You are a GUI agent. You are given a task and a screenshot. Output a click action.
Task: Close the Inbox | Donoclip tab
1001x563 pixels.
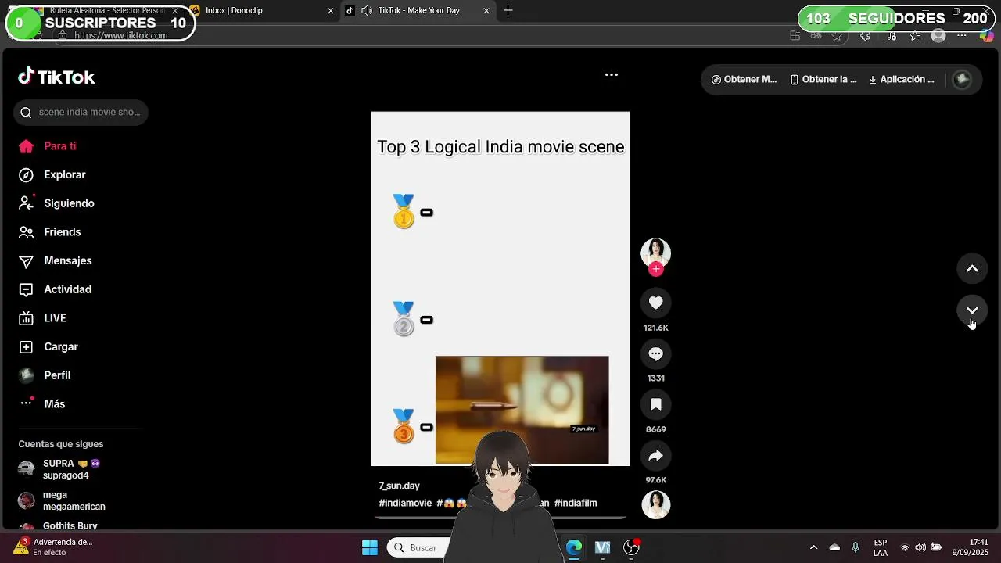(330, 10)
